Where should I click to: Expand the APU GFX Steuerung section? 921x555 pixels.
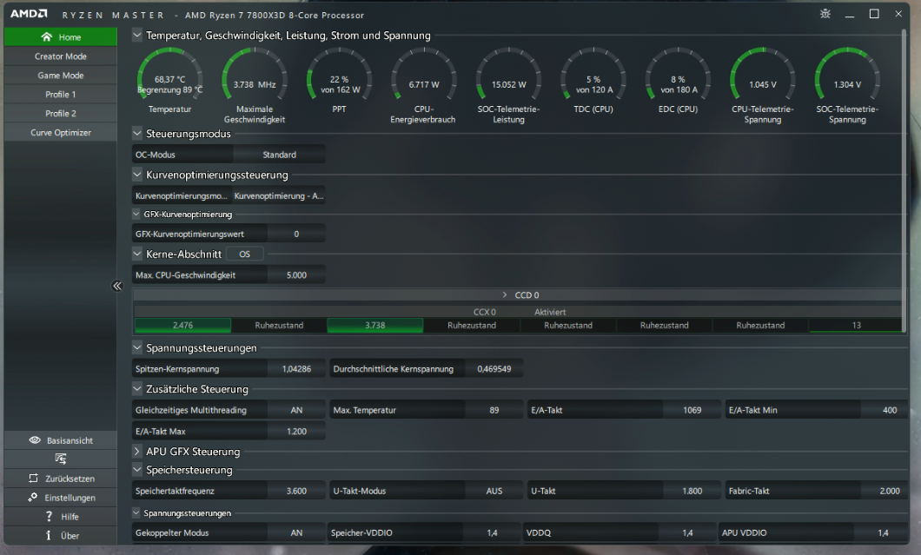click(137, 451)
